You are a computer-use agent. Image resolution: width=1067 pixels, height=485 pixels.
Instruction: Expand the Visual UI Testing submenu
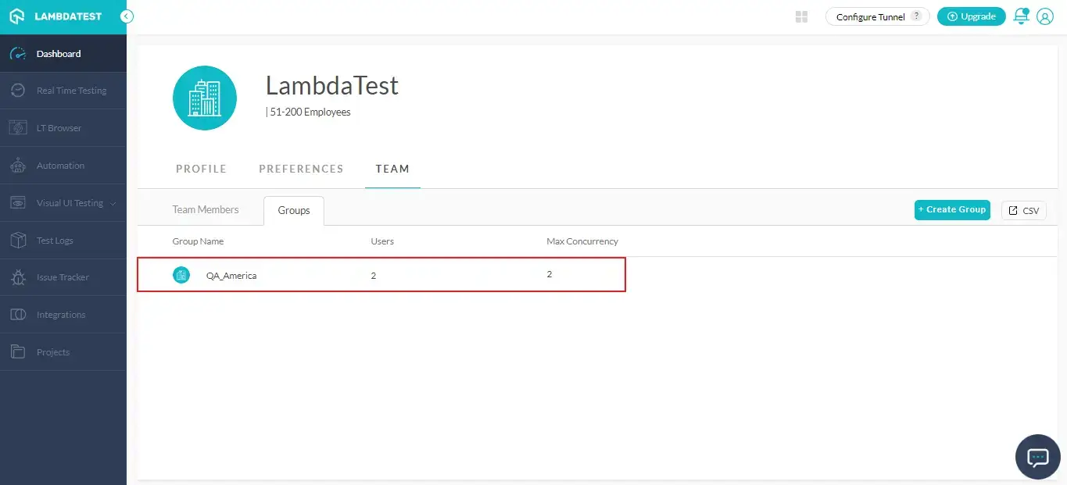coord(113,204)
